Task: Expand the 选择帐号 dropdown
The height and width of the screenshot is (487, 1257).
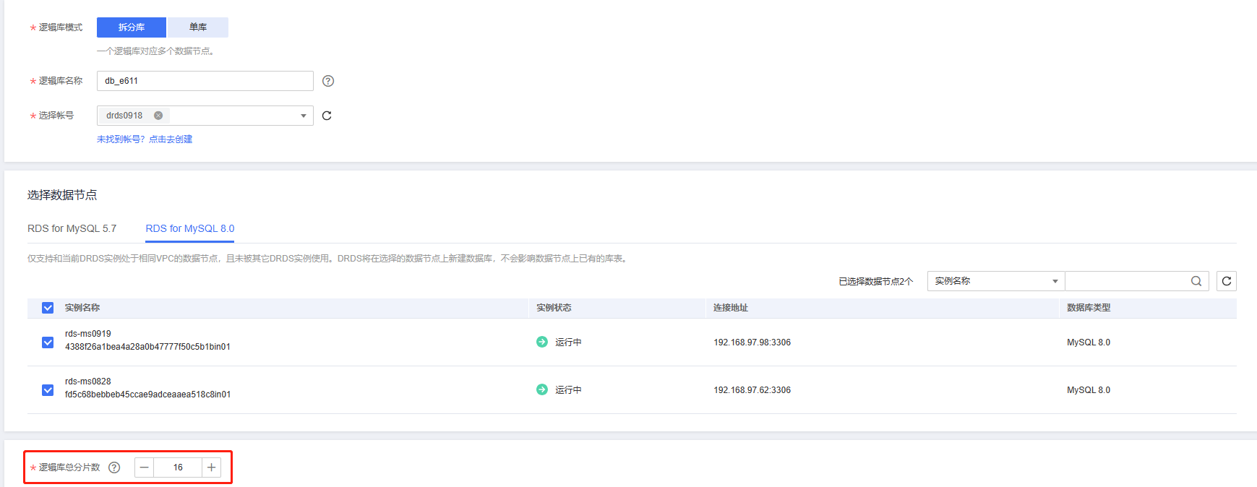Action: click(304, 116)
